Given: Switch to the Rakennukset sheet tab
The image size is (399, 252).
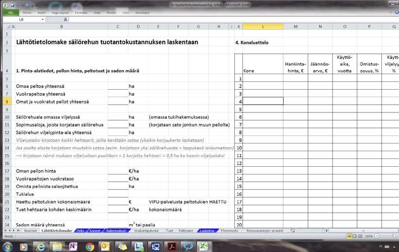Looking at the screenshot, I should click(116, 231).
